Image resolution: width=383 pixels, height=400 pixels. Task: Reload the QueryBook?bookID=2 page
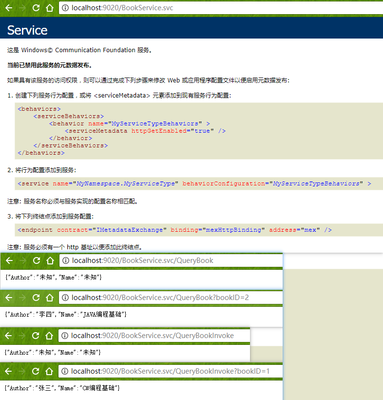tap(36, 298)
